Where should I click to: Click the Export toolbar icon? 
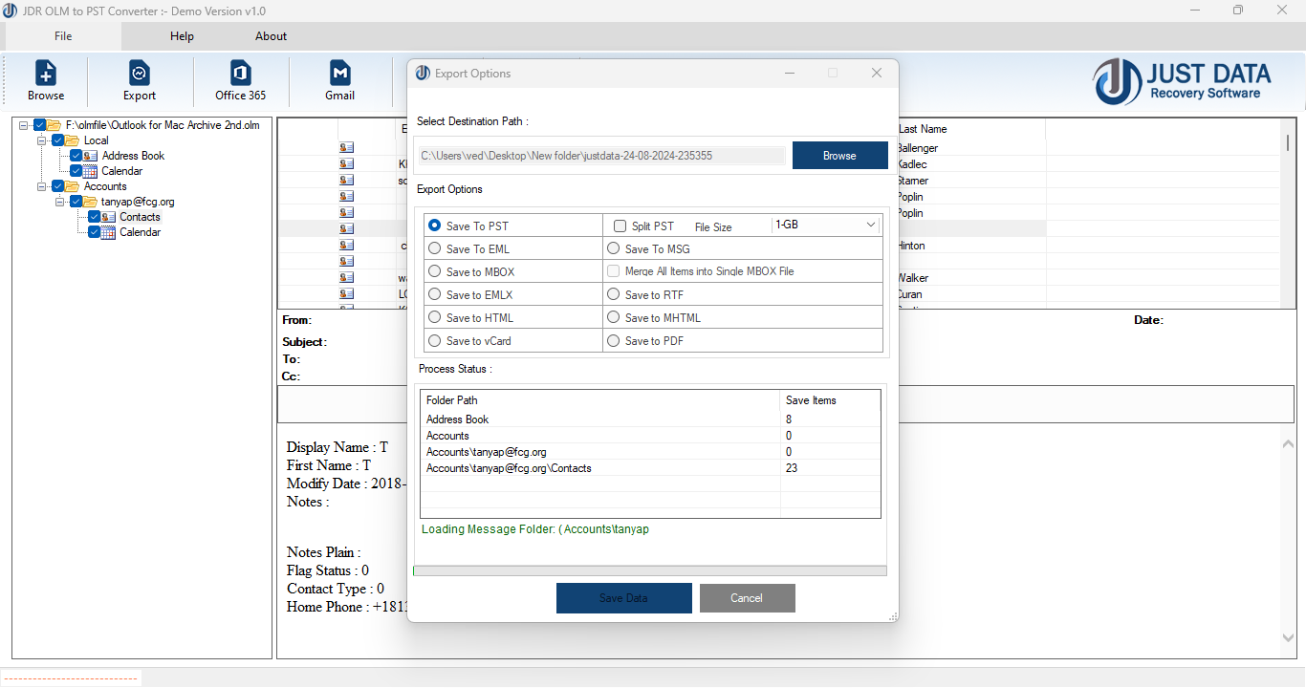[140, 74]
